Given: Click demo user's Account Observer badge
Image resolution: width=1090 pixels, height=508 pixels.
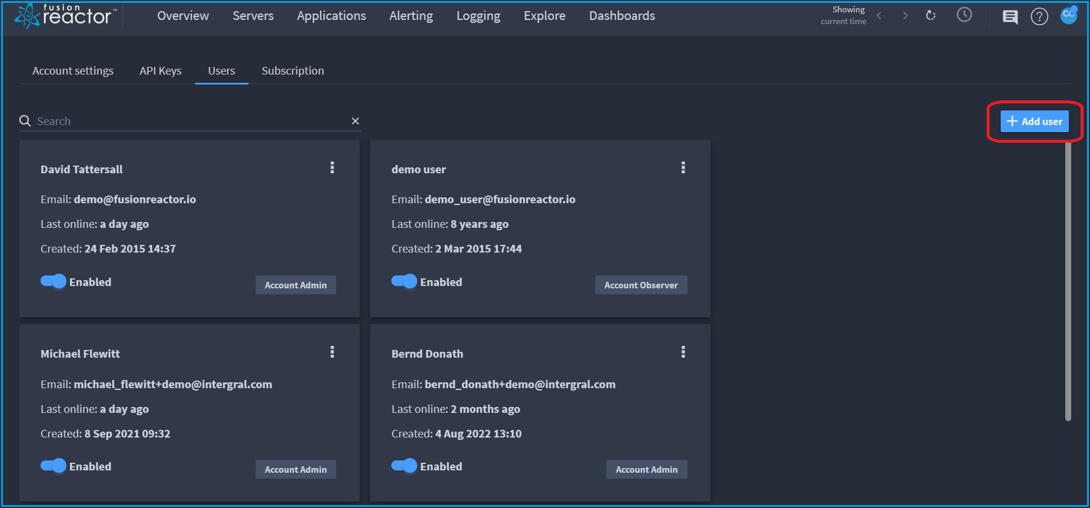Looking at the screenshot, I should [641, 285].
